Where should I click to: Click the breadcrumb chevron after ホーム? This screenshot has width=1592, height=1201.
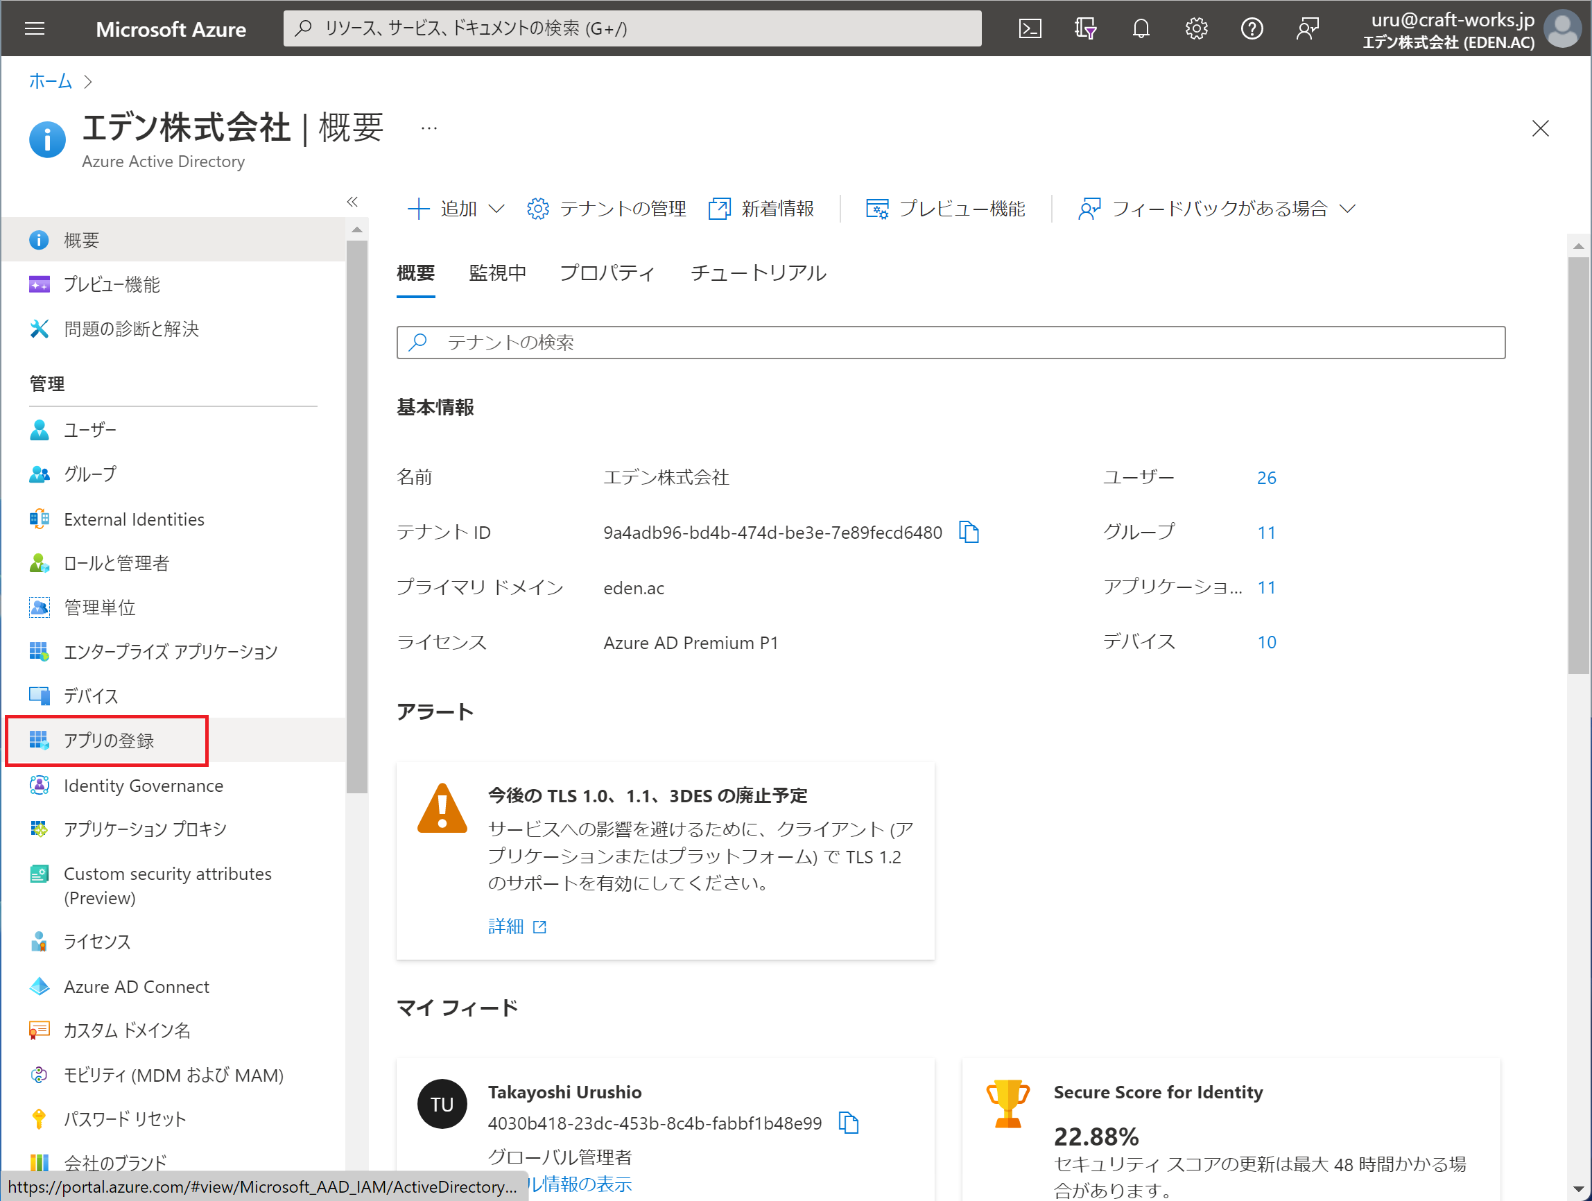click(x=88, y=82)
